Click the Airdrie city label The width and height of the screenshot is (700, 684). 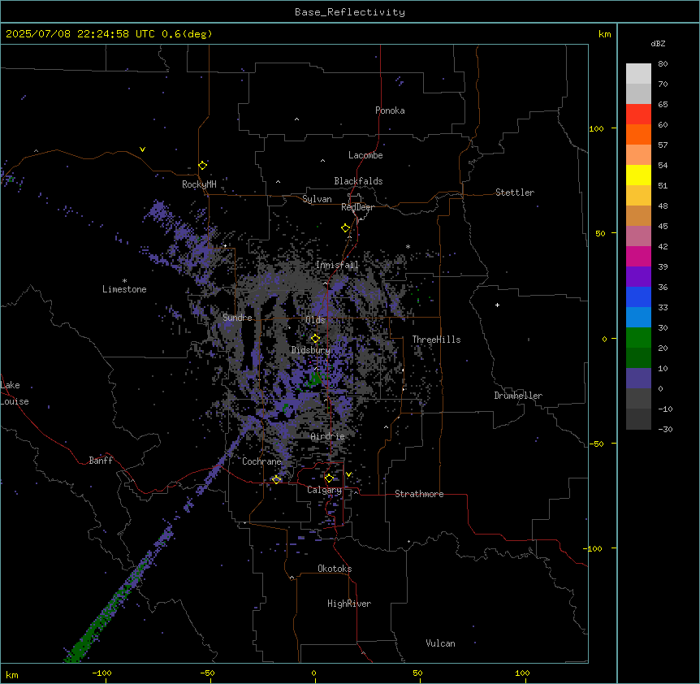[x=328, y=436]
